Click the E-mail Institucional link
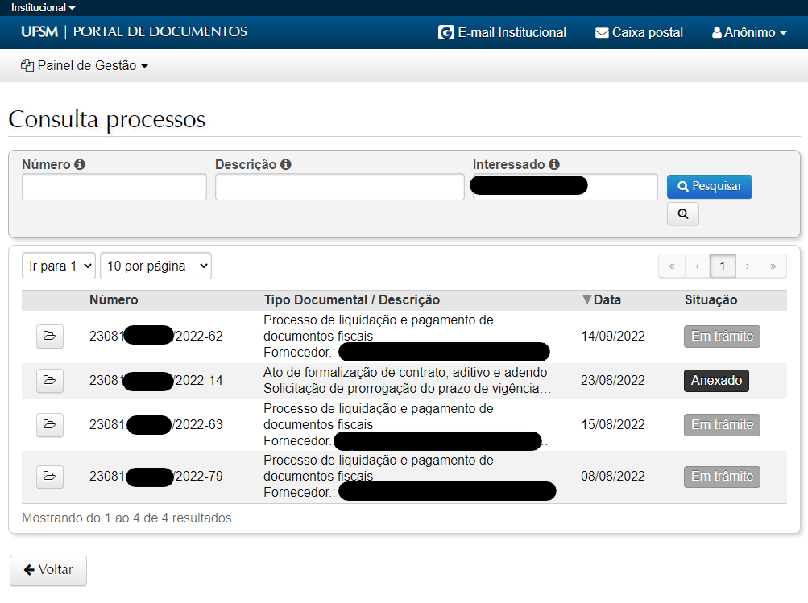The height and width of the screenshot is (603, 808). point(503,33)
